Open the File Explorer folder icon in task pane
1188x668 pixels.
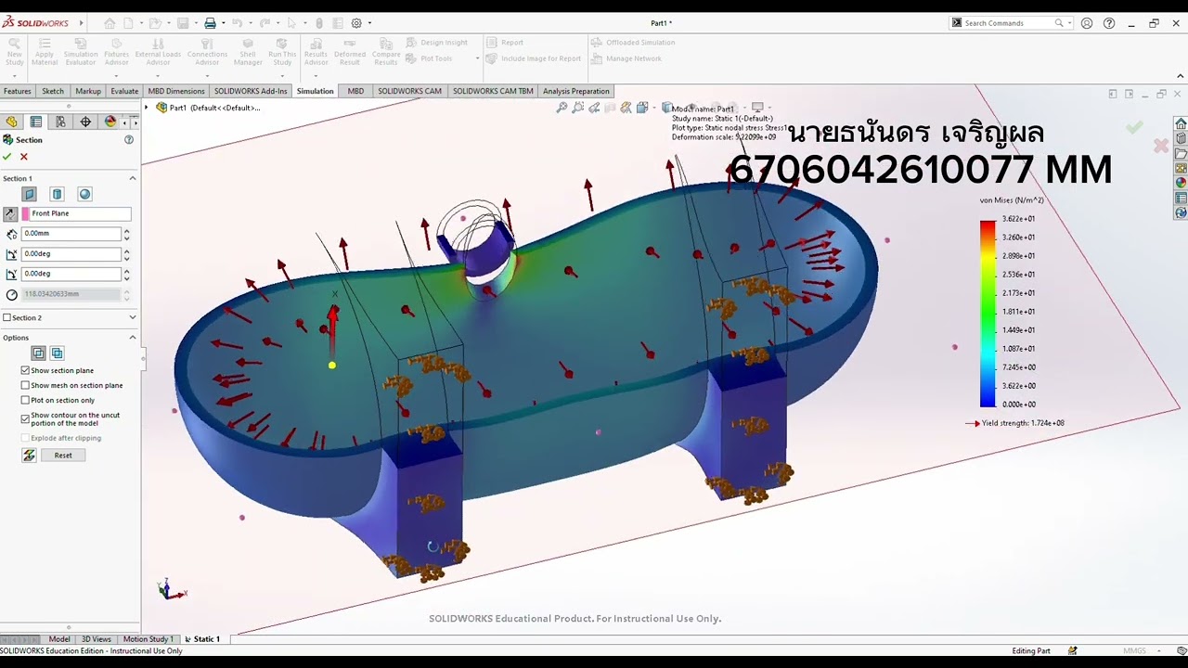[1181, 153]
